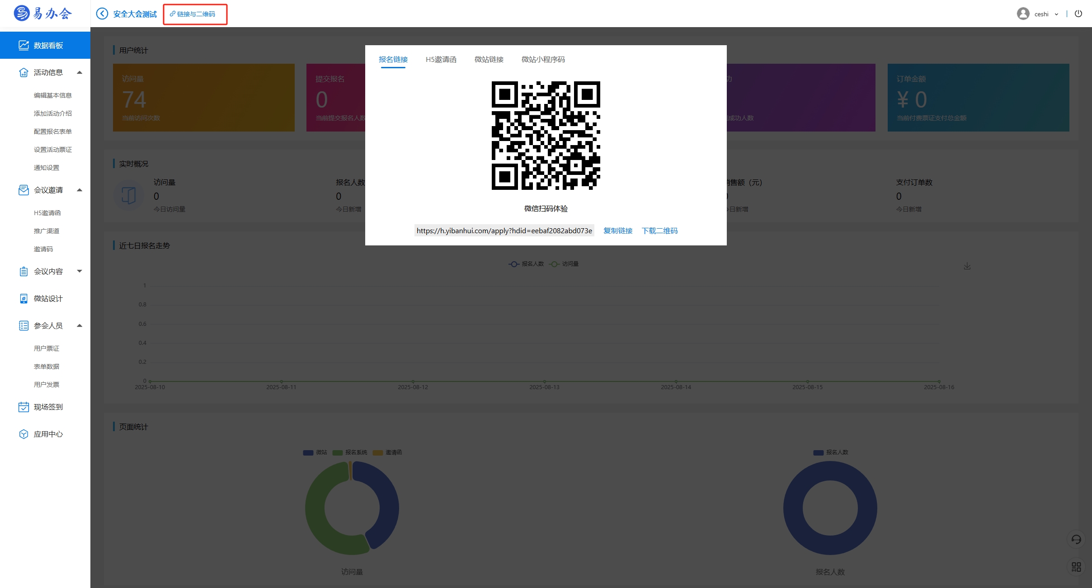Collapse the 参会人员 section arrow
The width and height of the screenshot is (1092, 588).
point(80,325)
